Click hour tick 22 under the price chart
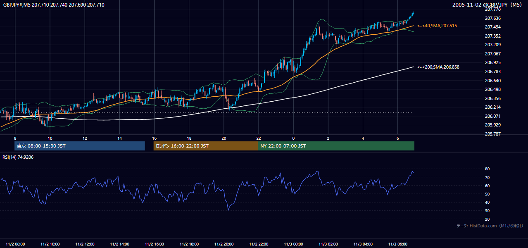Viewport: 528px width, 248px height. click(258, 138)
